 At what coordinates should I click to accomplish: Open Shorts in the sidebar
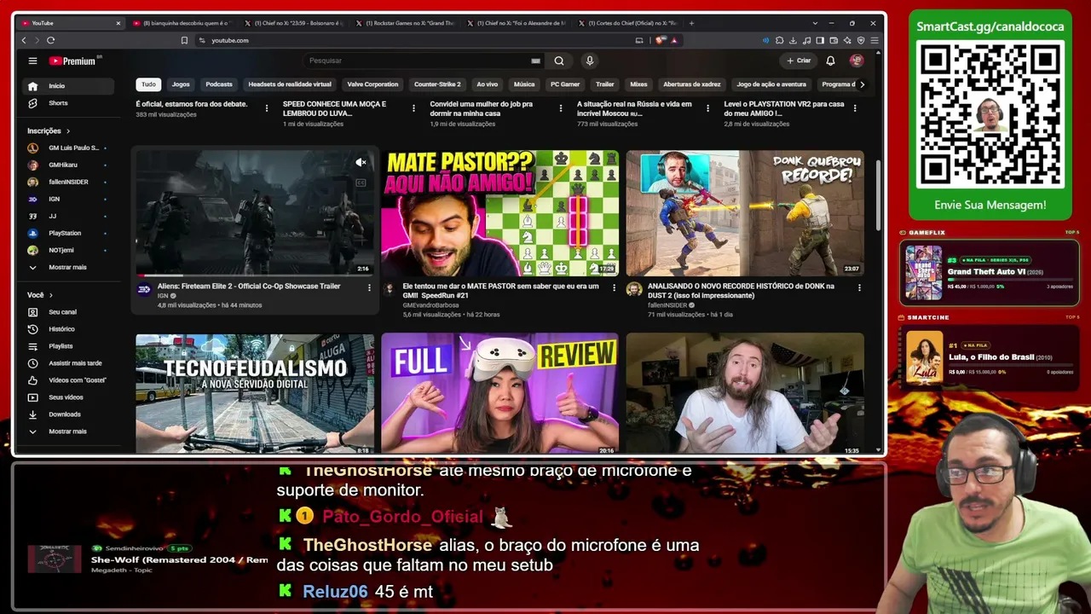coord(69,103)
